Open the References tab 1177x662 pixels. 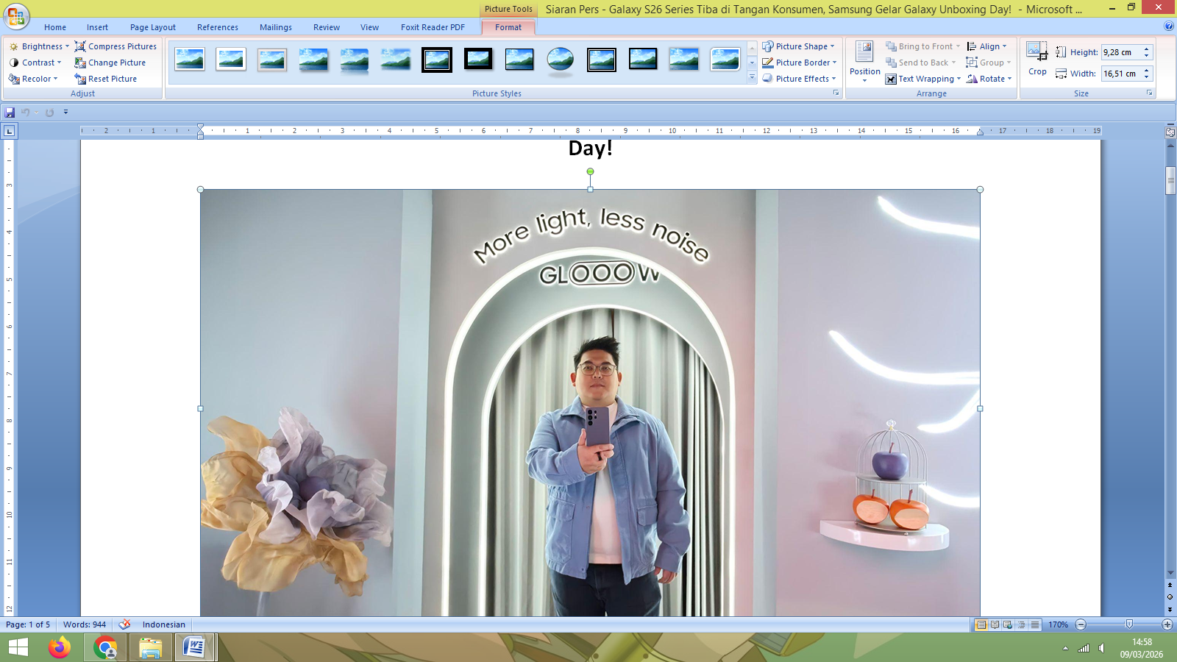point(218,27)
